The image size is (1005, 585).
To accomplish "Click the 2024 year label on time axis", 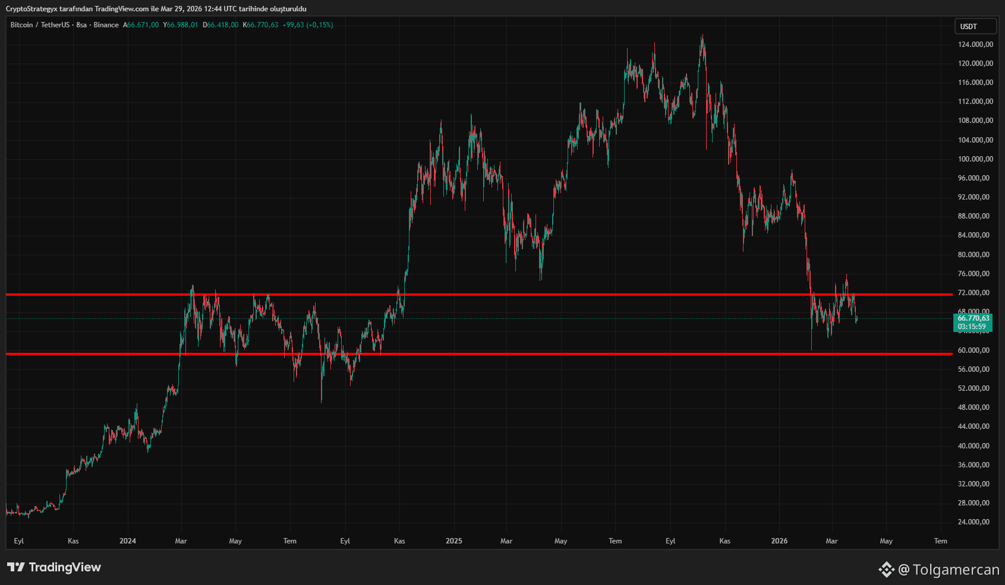I will [128, 541].
